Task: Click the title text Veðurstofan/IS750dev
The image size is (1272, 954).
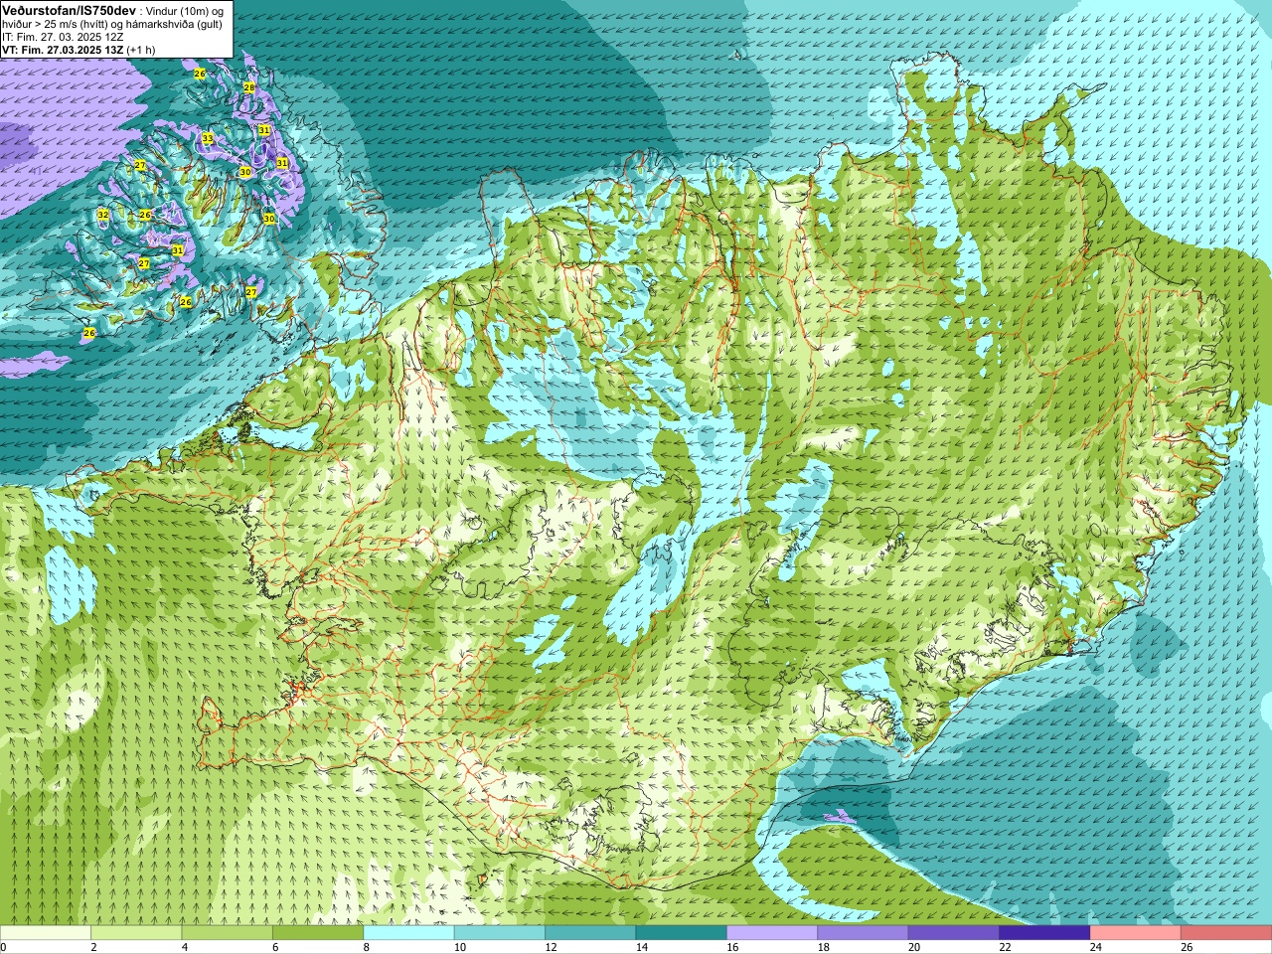Action: pyautogui.click(x=69, y=9)
